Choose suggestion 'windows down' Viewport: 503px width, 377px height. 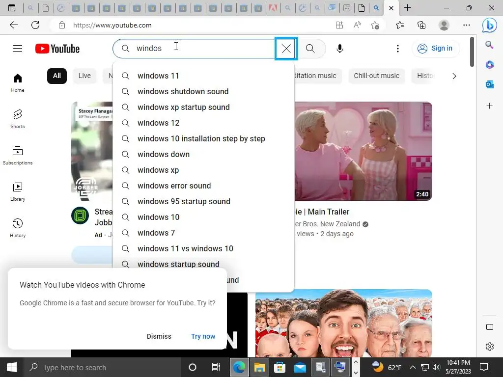pos(203,155)
